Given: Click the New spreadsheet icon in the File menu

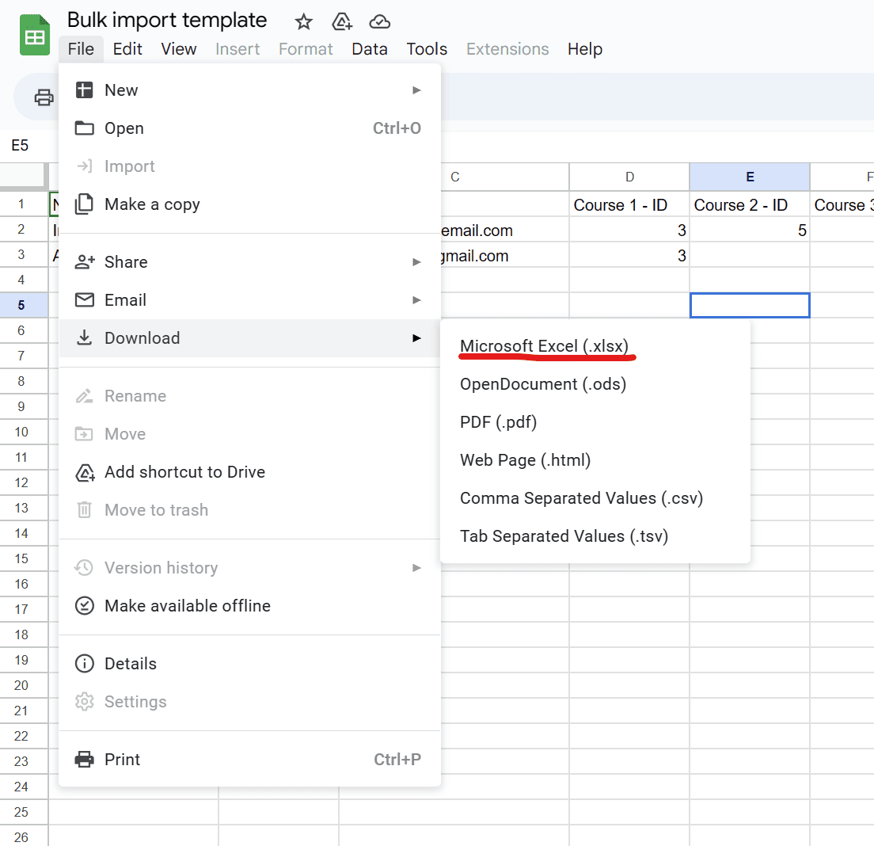Looking at the screenshot, I should pos(84,90).
